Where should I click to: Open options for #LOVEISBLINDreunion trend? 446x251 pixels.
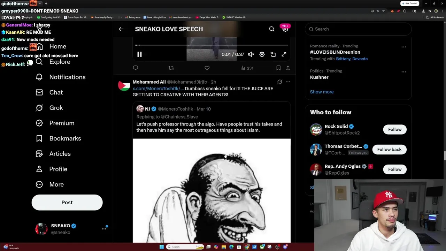pyautogui.click(x=403, y=47)
